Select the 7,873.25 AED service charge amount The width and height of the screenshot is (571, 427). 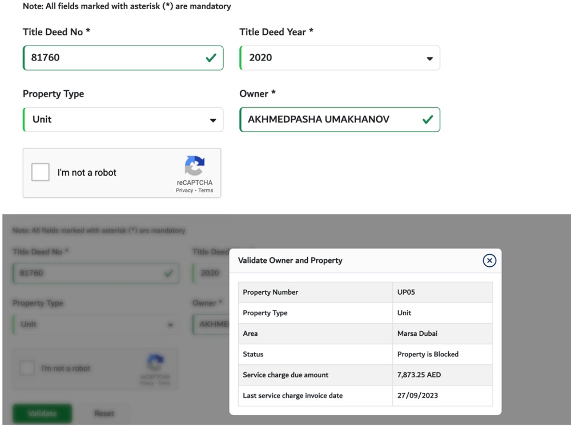[x=419, y=375]
